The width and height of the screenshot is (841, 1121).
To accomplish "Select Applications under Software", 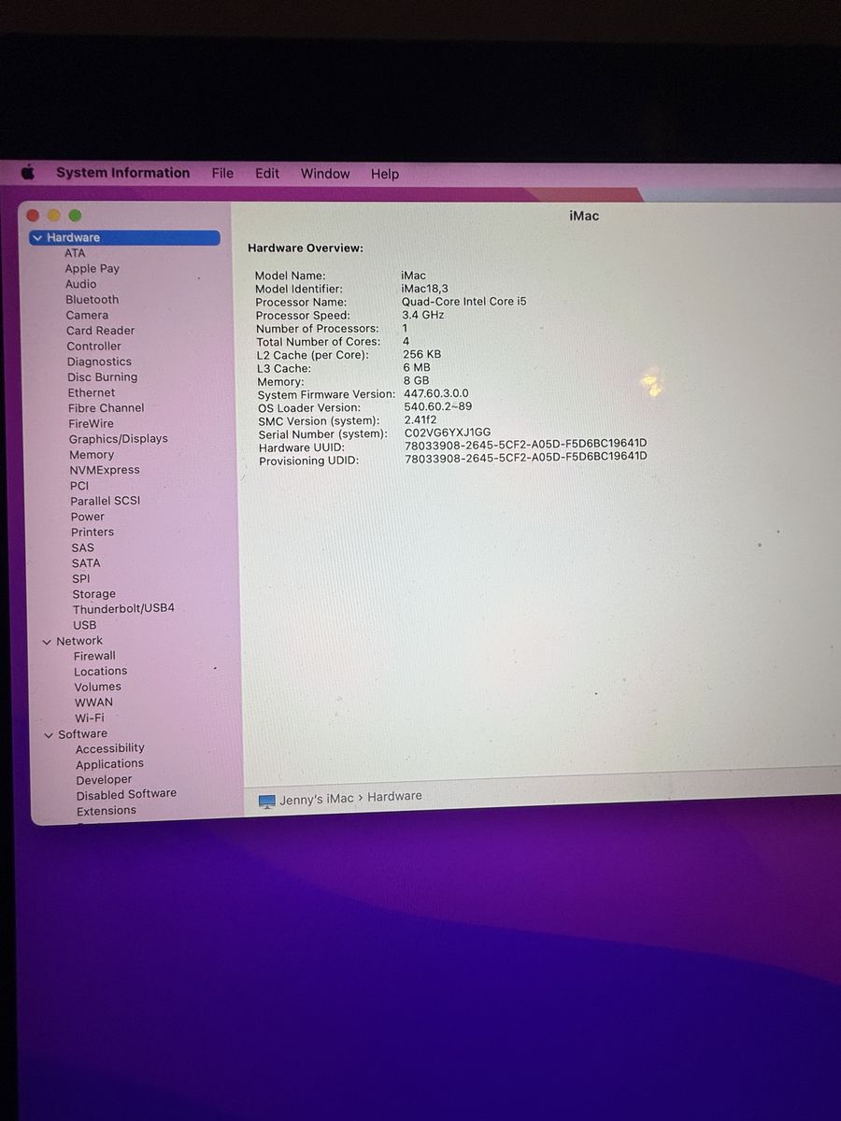I will click(x=109, y=764).
